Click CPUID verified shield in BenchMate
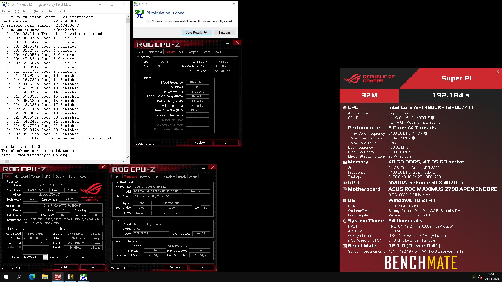The width and height of the screenshot is (502, 282). point(433,118)
